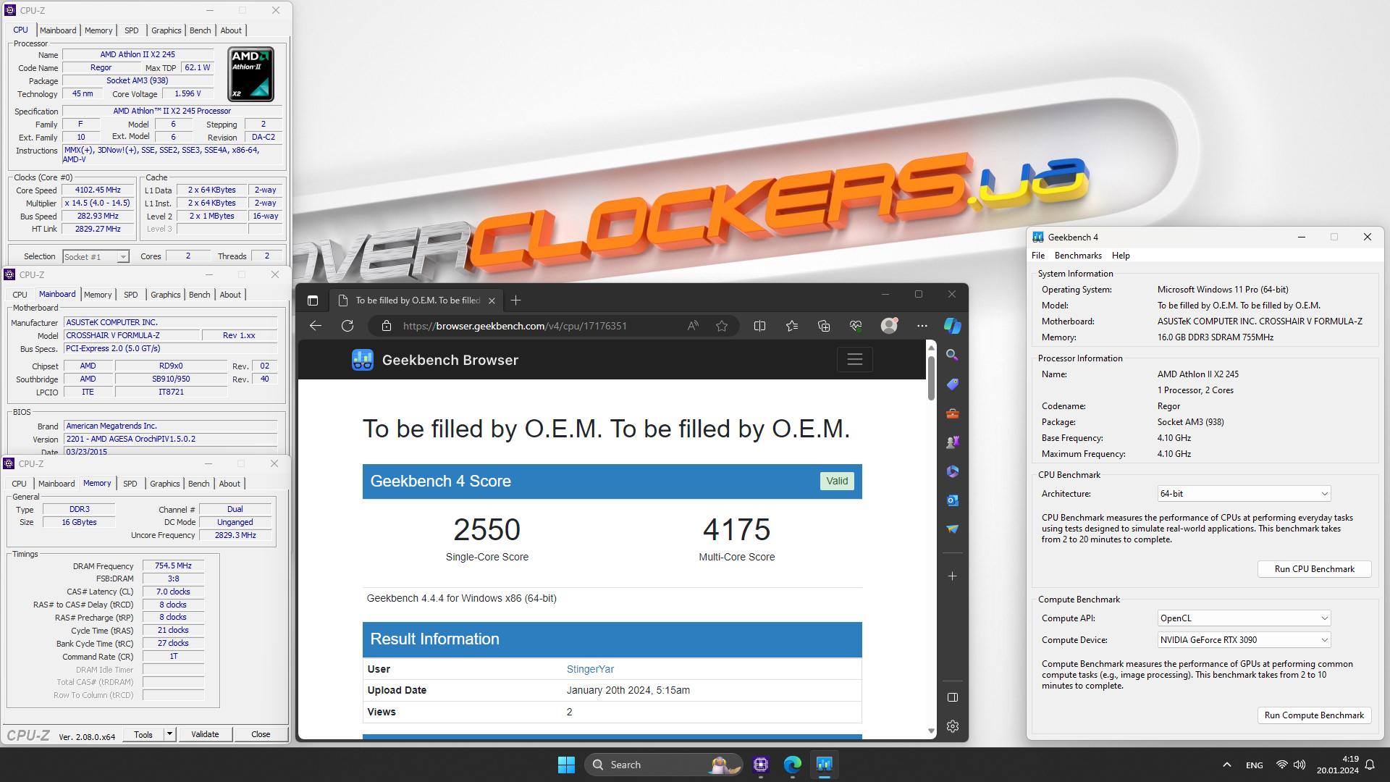Open the Geekbench Browser hamburger menu
The width and height of the screenshot is (1390, 782).
(855, 360)
